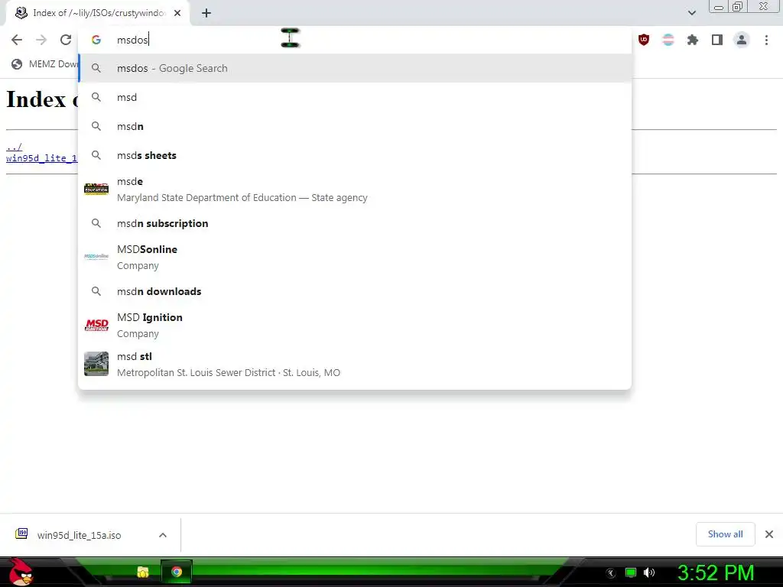Pick the msd search suggestion
This screenshot has width=783, height=587.
click(x=355, y=97)
